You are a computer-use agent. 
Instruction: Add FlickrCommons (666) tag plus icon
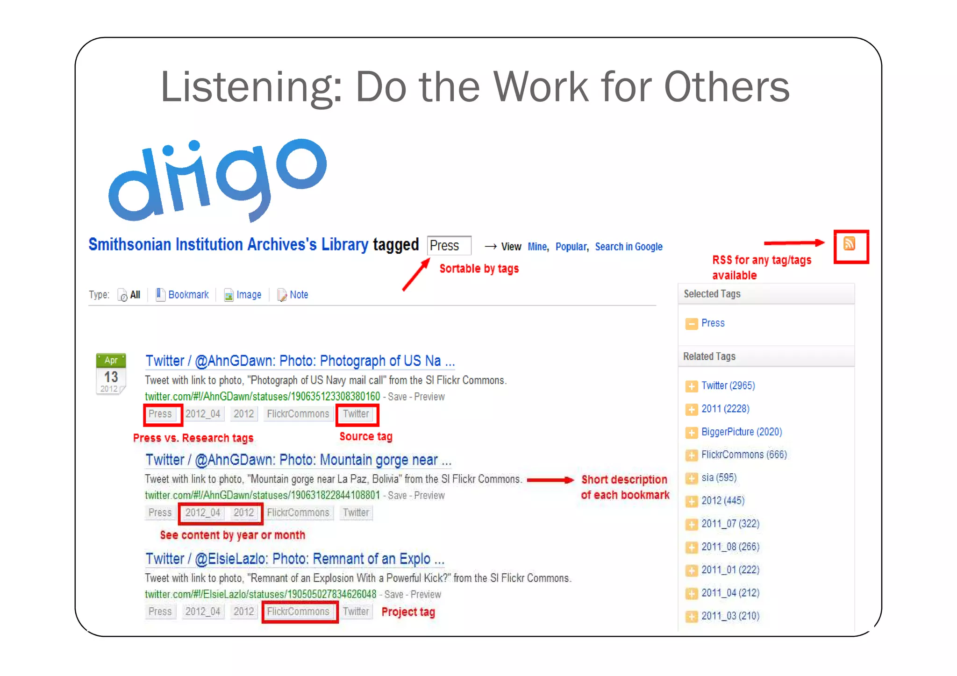[x=692, y=455]
